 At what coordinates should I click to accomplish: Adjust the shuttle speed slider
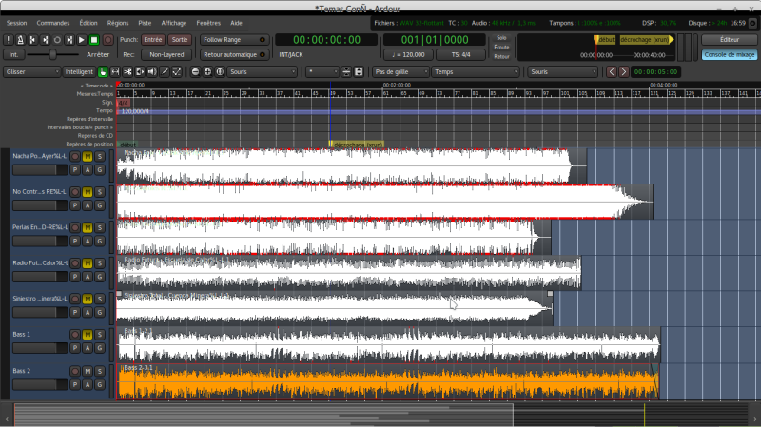coord(52,55)
